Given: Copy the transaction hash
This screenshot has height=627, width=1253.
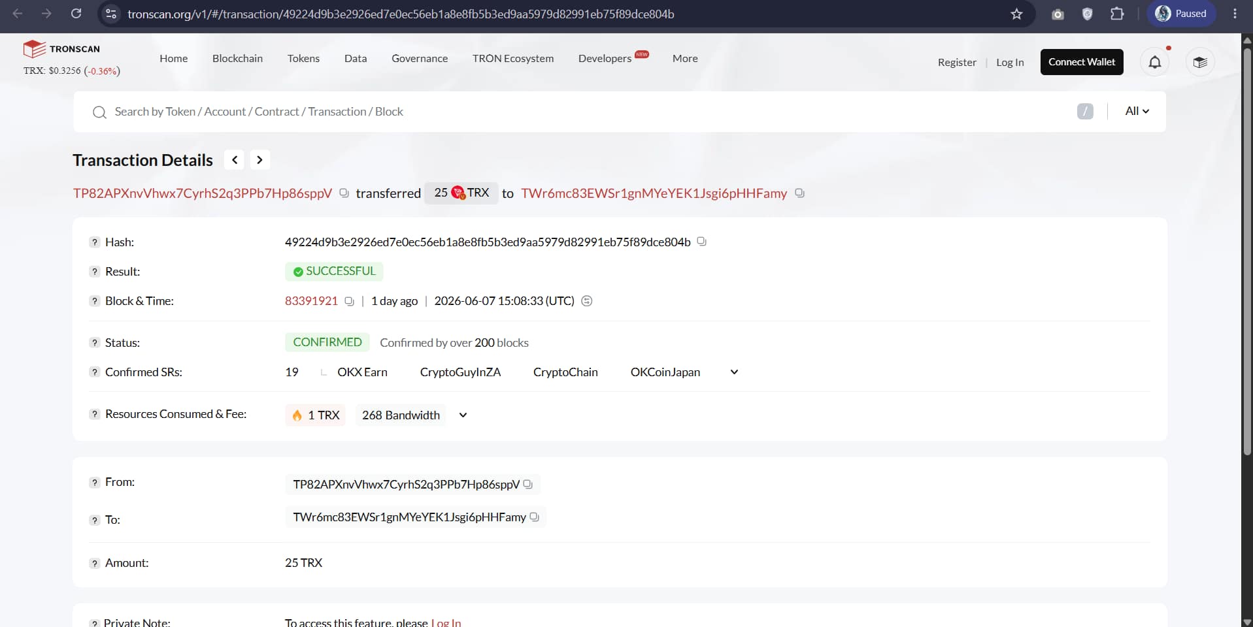Looking at the screenshot, I should click(x=701, y=242).
